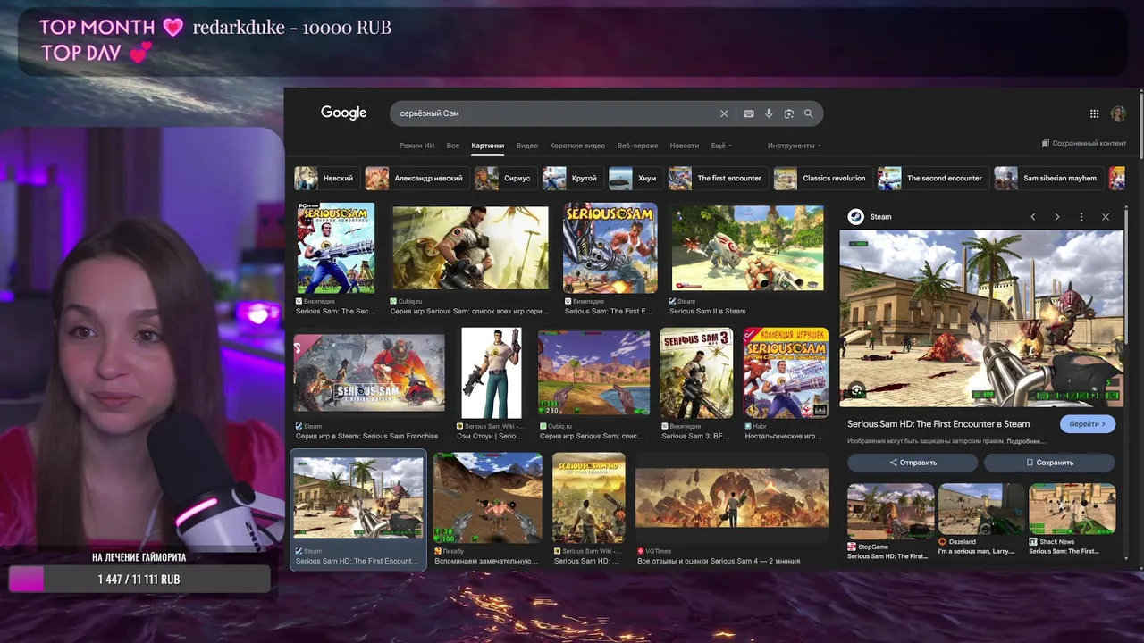The image size is (1144, 643).
Task: Select The first encounter filter chip
Action: point(719,178)
